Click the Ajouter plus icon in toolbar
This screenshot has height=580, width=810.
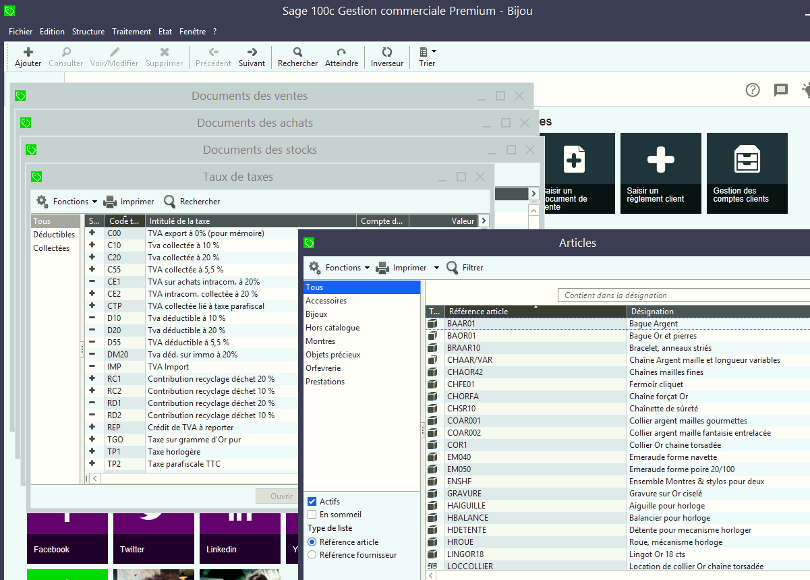coord(28,52)
